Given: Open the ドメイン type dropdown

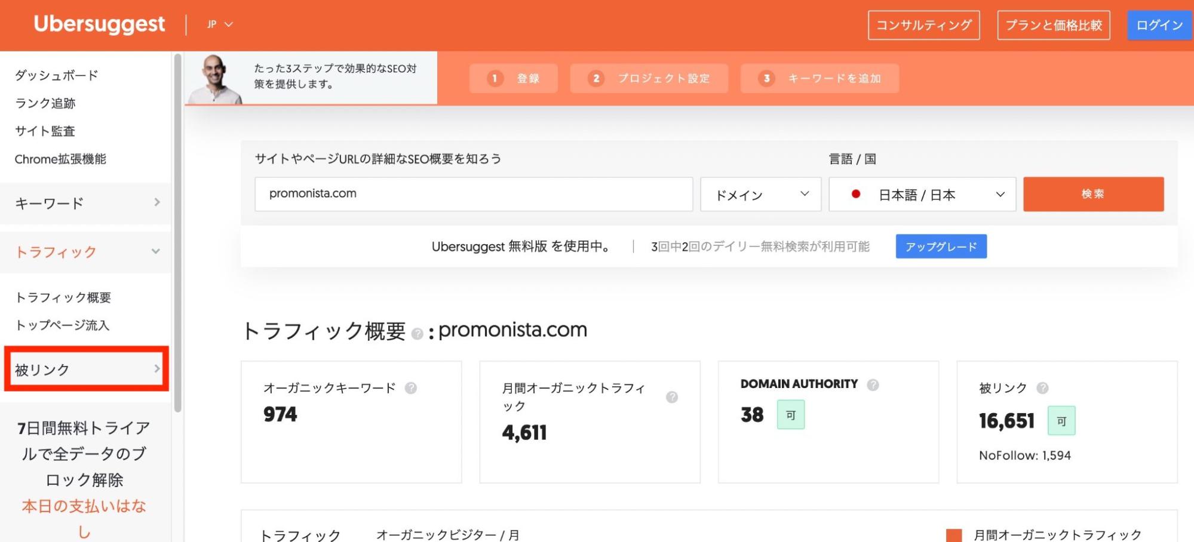Looking at the screenshot, I should [760, 194].
